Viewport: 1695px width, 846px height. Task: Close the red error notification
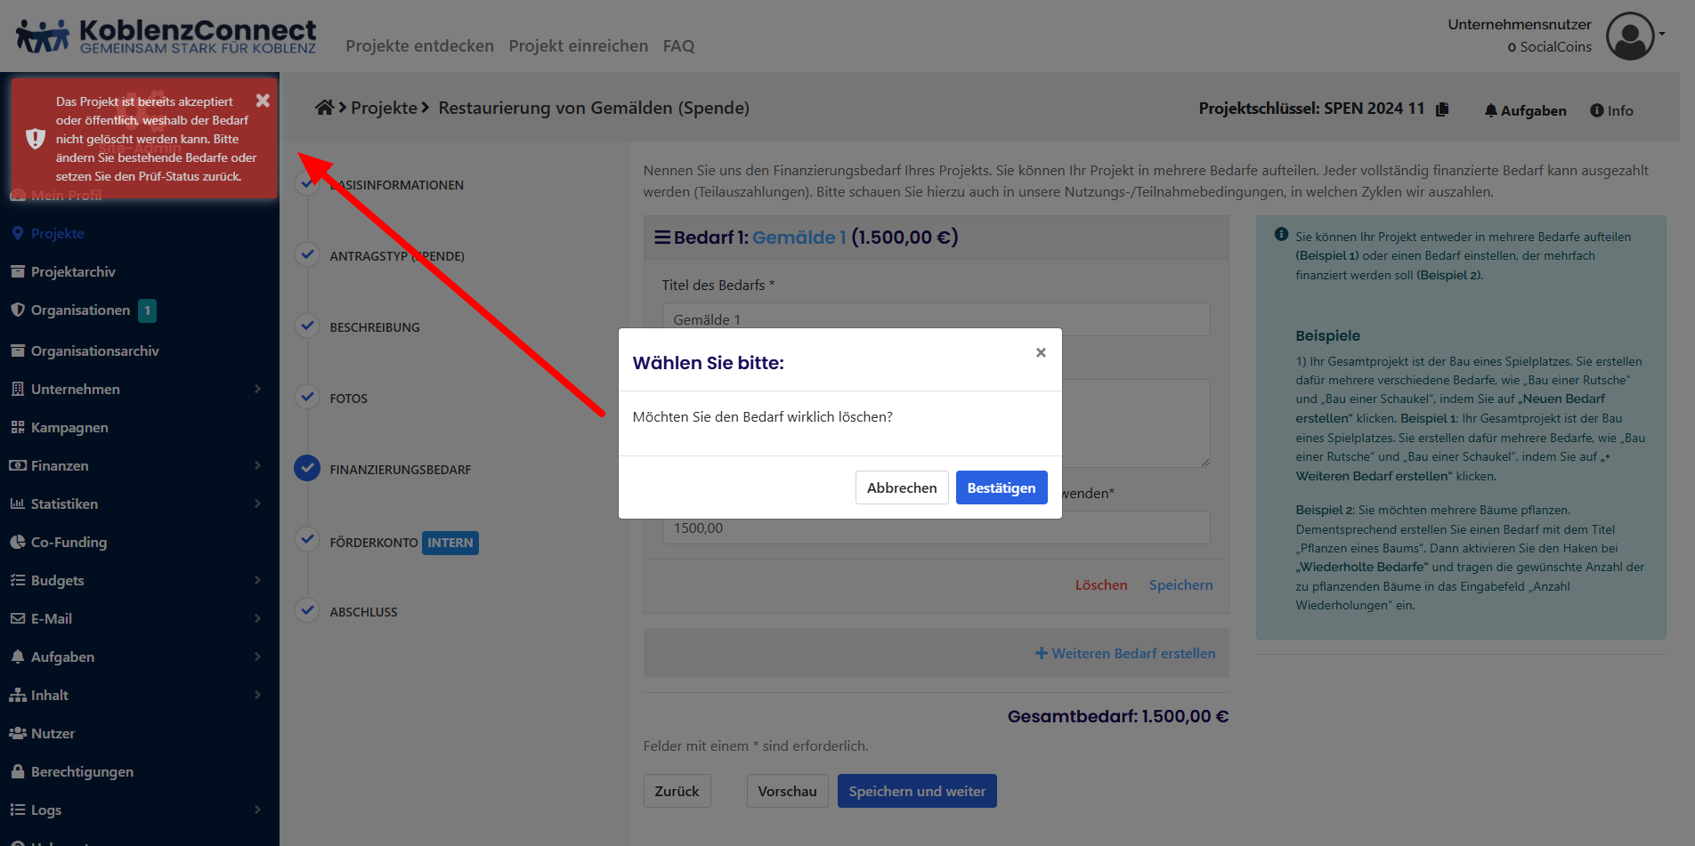click(263, 101)
